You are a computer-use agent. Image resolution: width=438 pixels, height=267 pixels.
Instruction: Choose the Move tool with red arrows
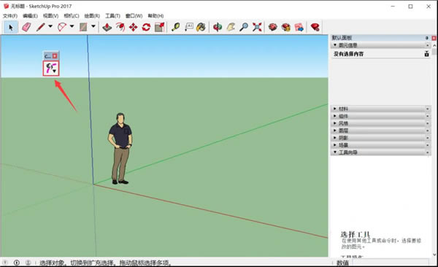point(134,28)
